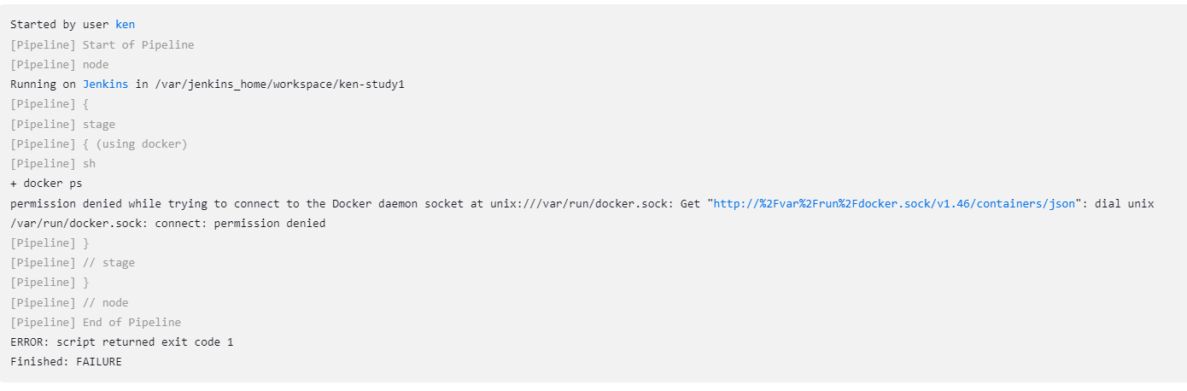Click the "[Pipeline] sh" log line
Image resolution: width=1187 pixels, height=391 pixels.
pyautogui.click(x=53, y=164)
